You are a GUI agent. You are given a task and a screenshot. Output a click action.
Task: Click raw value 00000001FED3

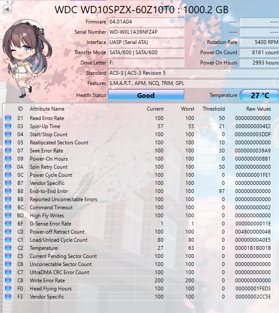point(253,289)
